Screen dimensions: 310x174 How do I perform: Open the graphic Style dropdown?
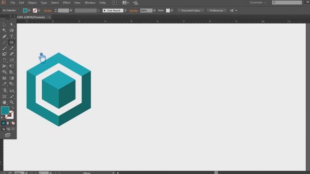tap(172, 11)
